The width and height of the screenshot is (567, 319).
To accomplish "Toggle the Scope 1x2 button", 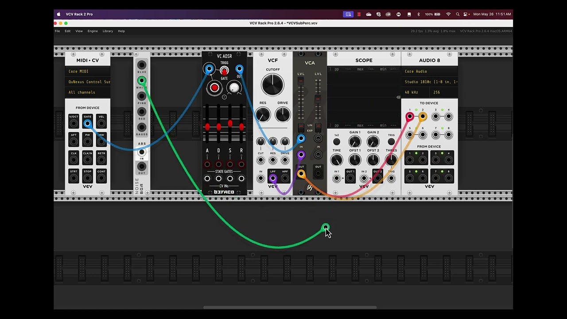I will (x=337, y=142).
